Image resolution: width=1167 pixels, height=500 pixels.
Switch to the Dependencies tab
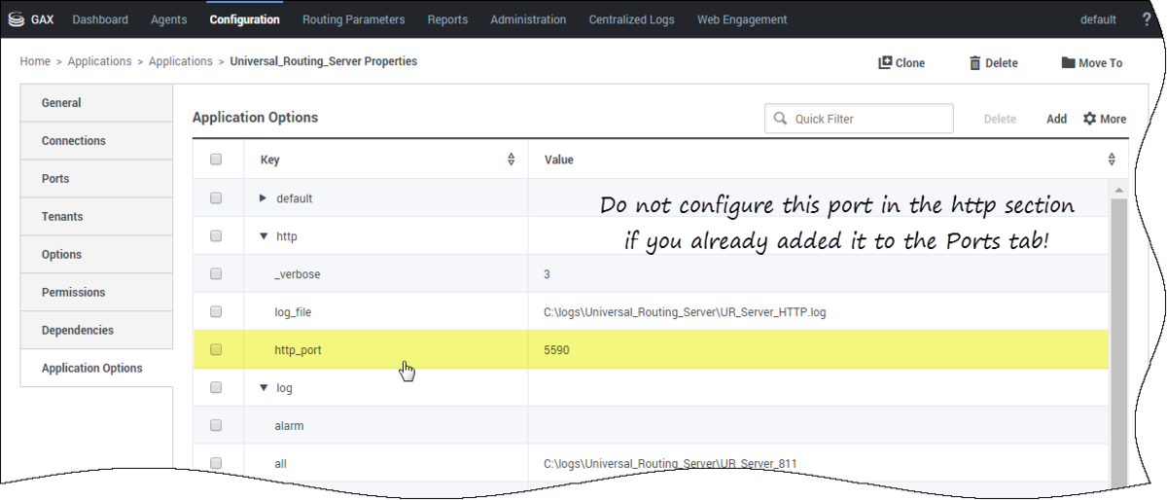coord(96,331)
